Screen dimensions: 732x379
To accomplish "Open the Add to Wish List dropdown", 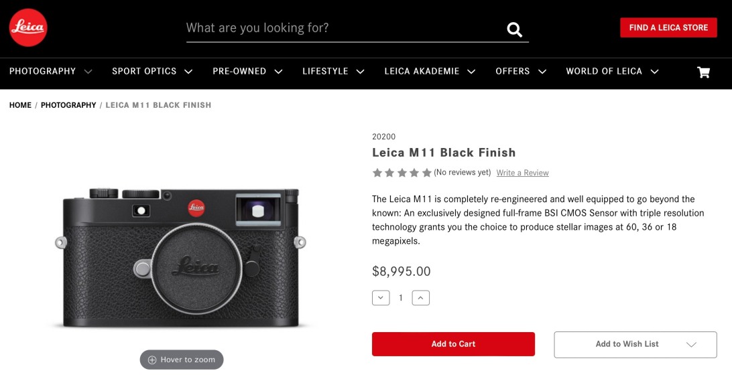I will tap(635, 344).
